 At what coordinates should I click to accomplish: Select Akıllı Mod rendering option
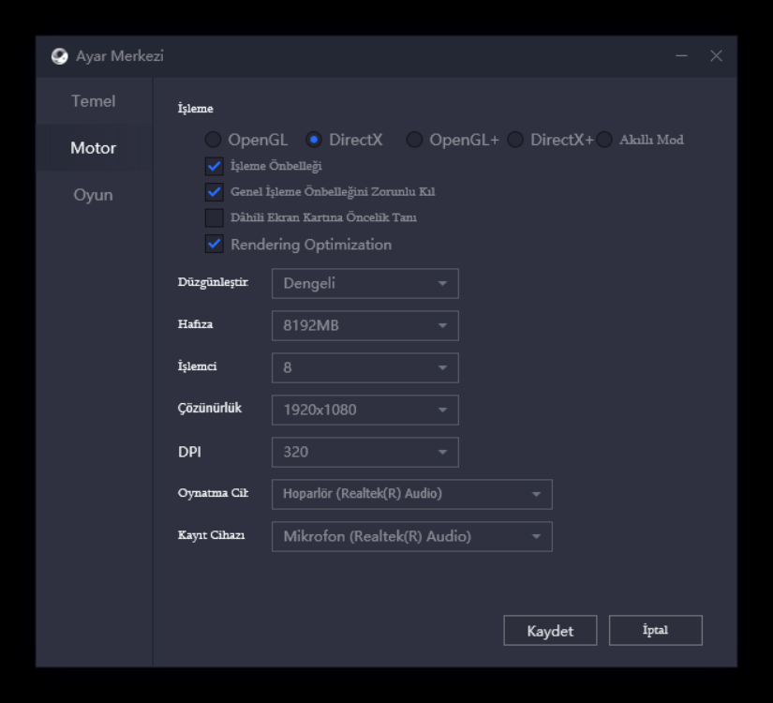(x=604, y=140)
